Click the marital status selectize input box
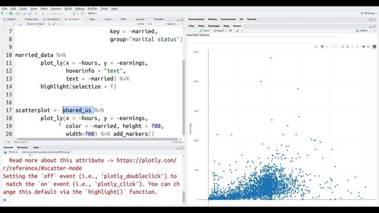The image size is (379, 213). point(263,40)
